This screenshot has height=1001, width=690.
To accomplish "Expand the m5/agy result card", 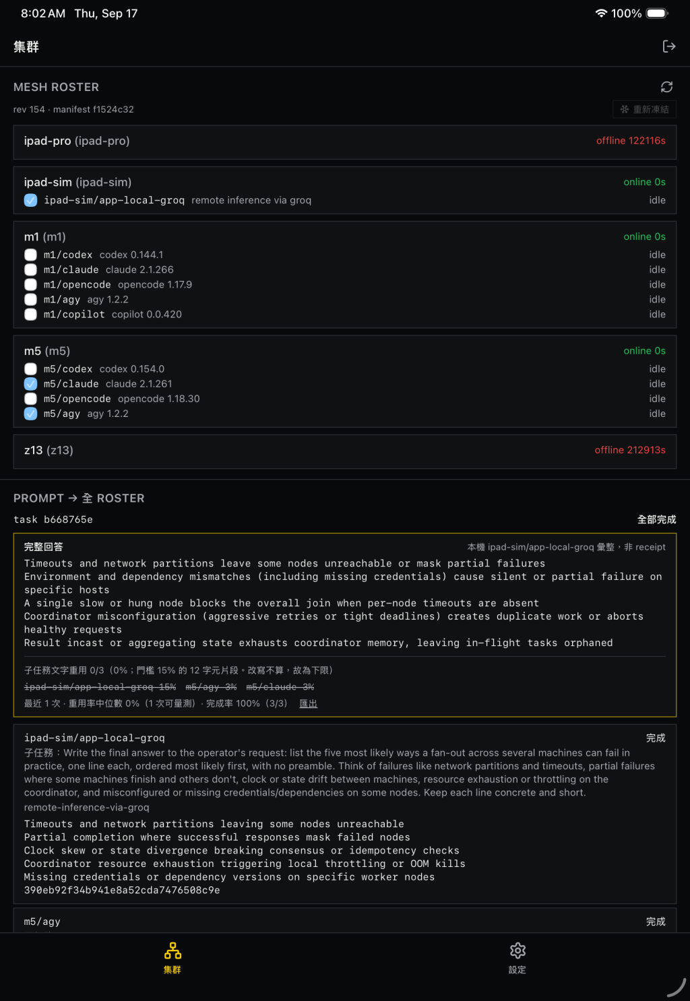I will point(345,921).
